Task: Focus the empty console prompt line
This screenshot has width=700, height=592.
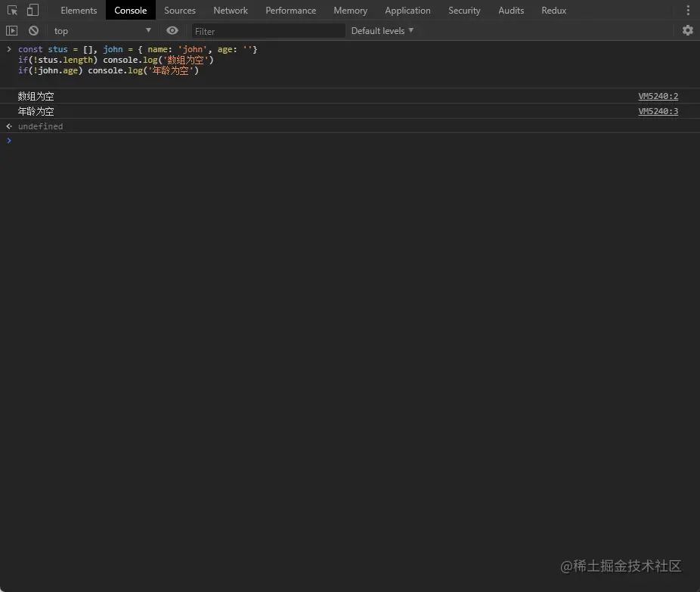Action: coord(350,141)
